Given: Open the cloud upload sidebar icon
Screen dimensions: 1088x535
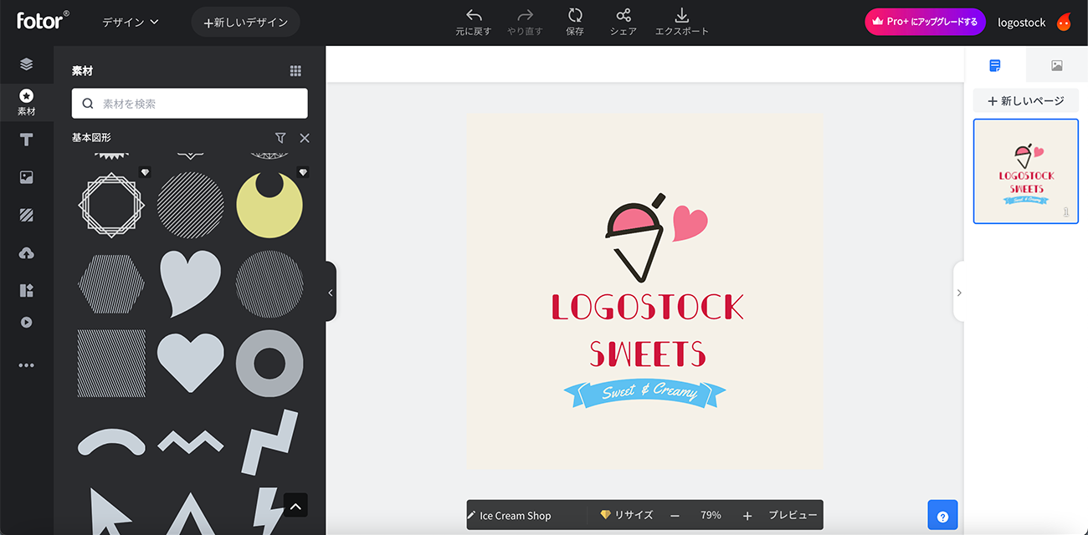Looking at the screenshot, I should tap(27, 252).
